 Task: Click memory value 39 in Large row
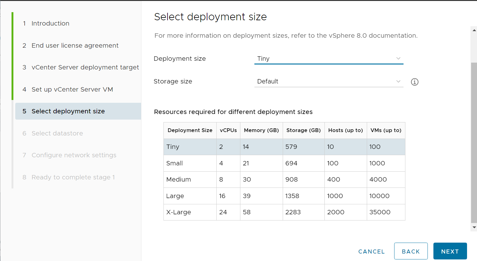247,196
